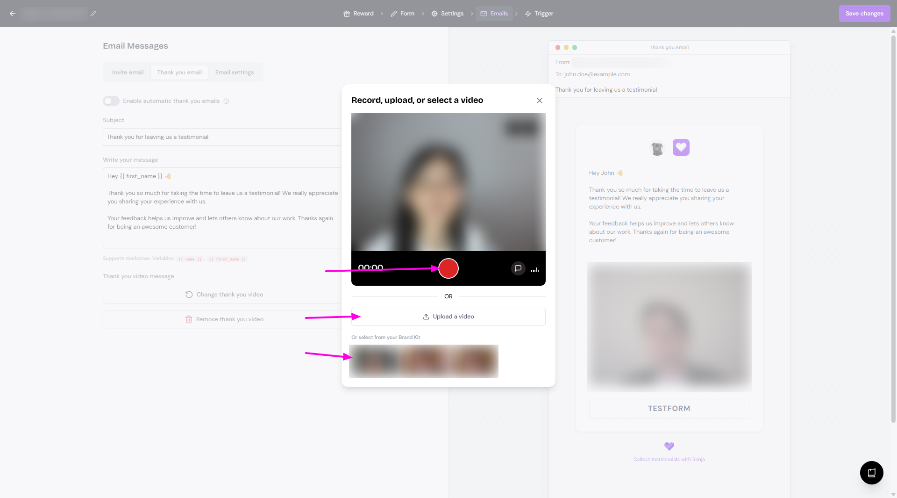This screenshot has height=498, width=897.
Task: Click the Subject input field
Action: [222, 137]
